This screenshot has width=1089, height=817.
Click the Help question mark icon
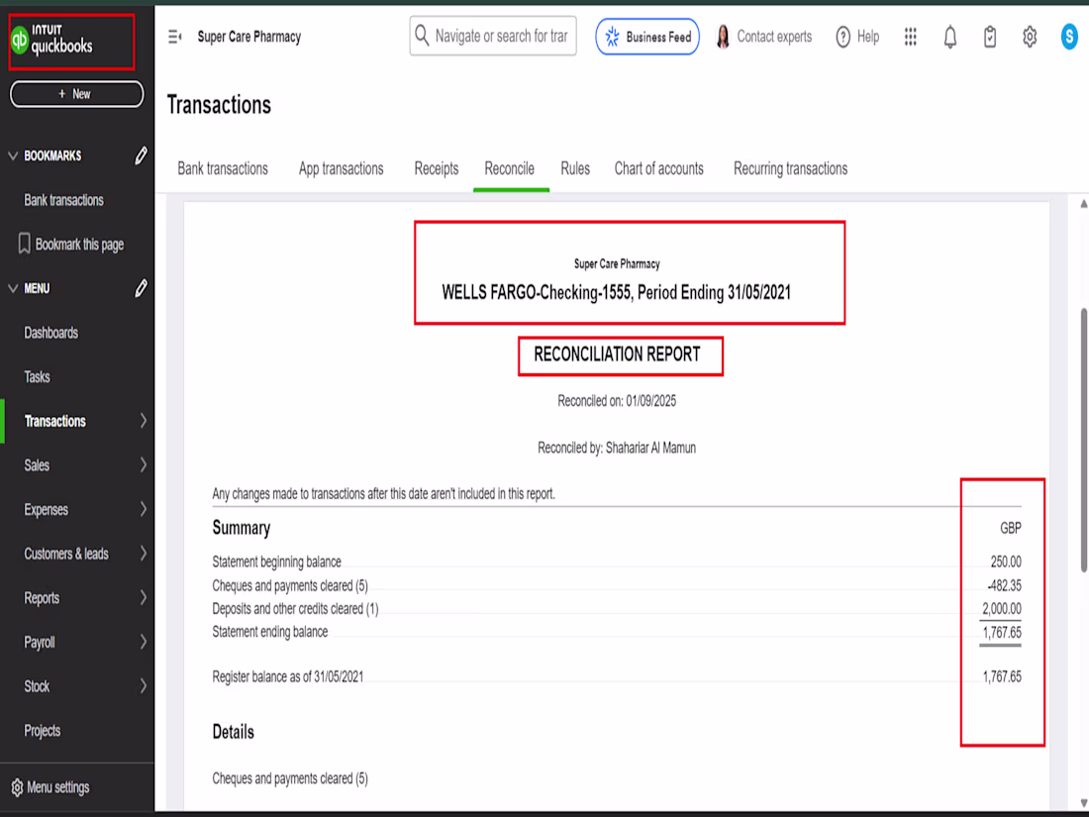coord(842,37)
